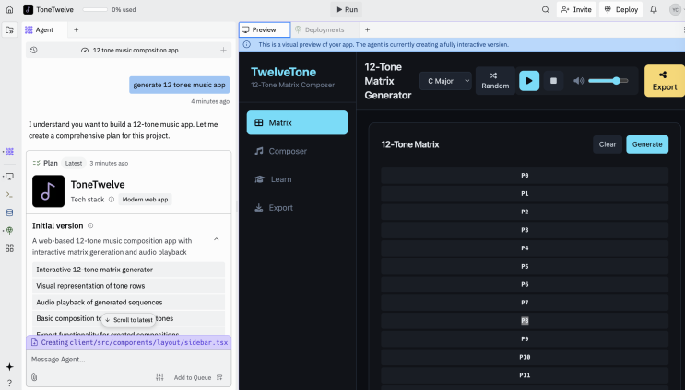Attach file with paperclip icon

pyautogui.click(x=34, y=377)
